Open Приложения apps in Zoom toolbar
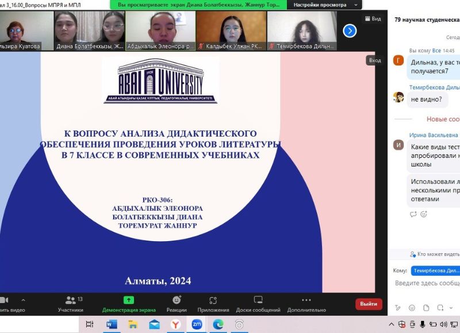The height and width of the screenshot is (333, 460). pyautogui.click(x=213, y=304)
